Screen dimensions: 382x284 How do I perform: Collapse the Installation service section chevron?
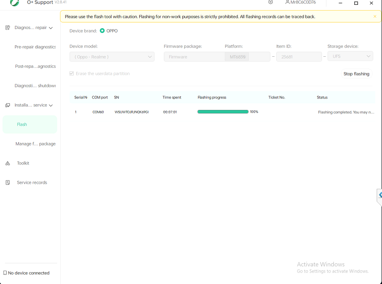tap(51, 106)
